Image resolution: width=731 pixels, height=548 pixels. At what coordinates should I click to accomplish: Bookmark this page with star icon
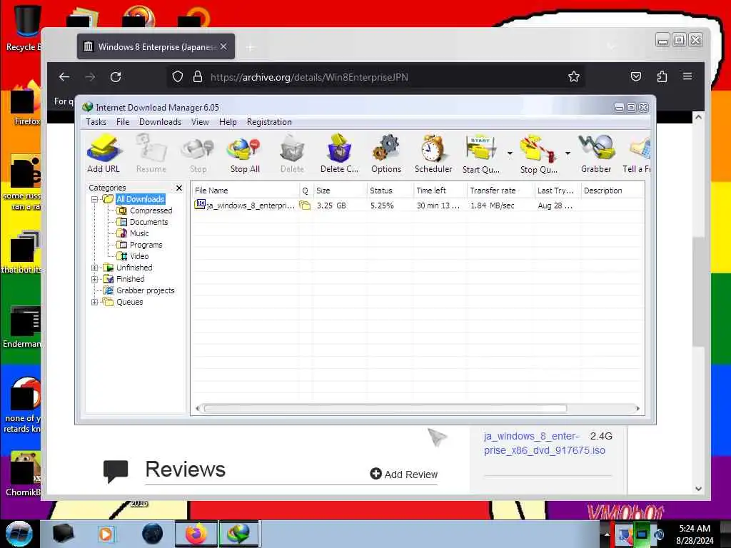(x=574, y=77)
